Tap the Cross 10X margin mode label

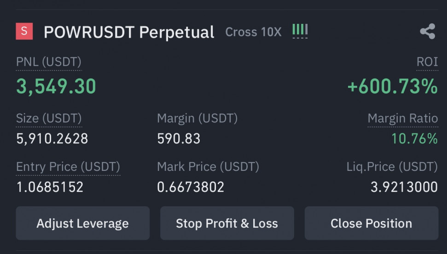(x=254, y=32)
